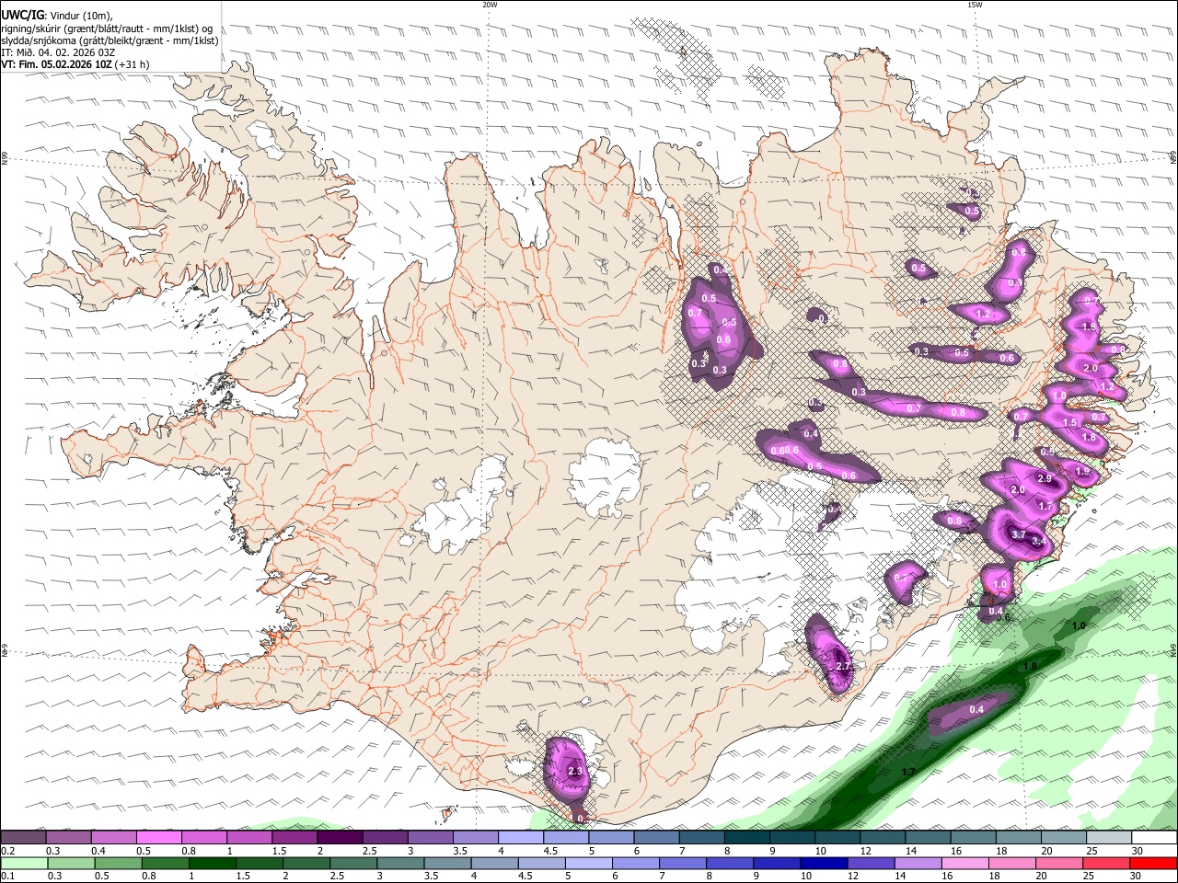Pick the bright red lower swatch above 30
Screen dimensions: 1178x883
pyautogui.click(x=1153, y=864)
